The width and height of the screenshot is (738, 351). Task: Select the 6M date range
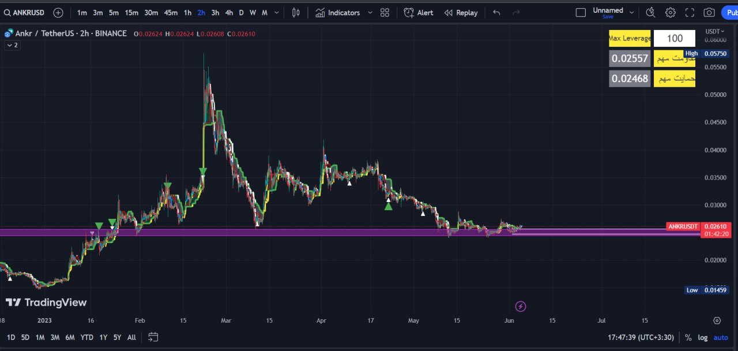[x=70, y=337]
